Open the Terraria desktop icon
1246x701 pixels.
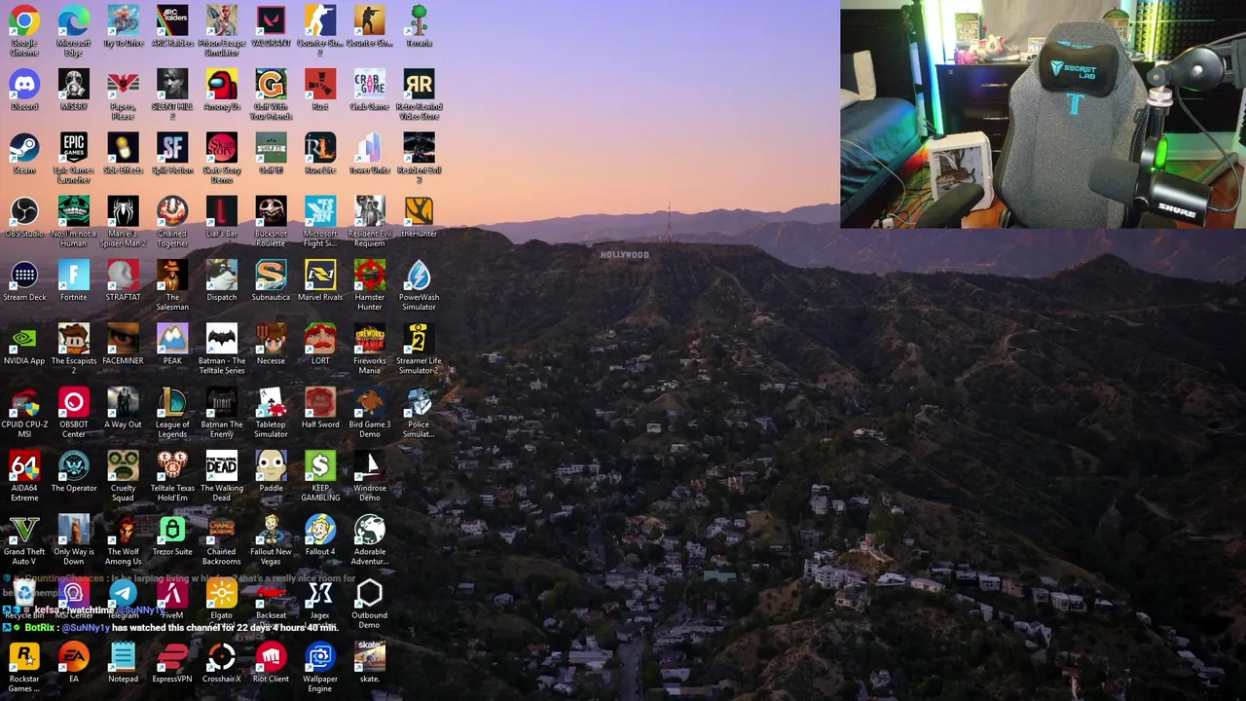click(x=419, y=26)
